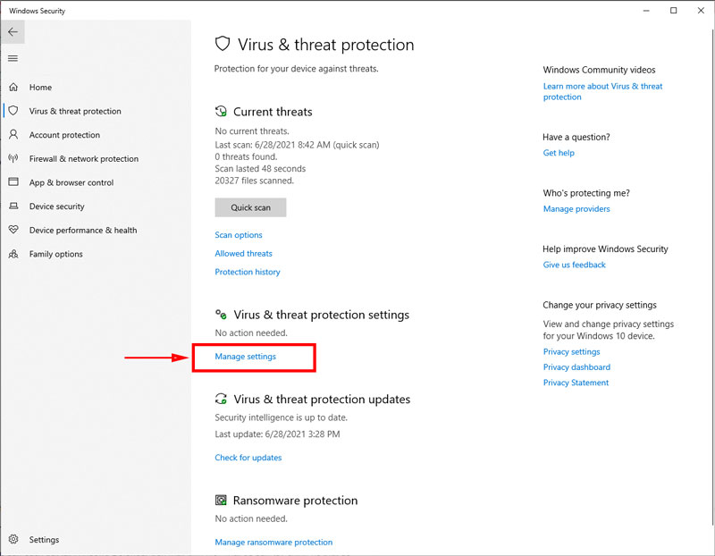Screen dimensions: 715x556
Task: Open the Allowed threats link
Action: coord(243,254)
